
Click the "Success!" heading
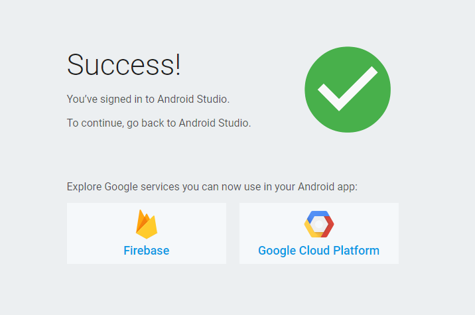pos(124,65)
